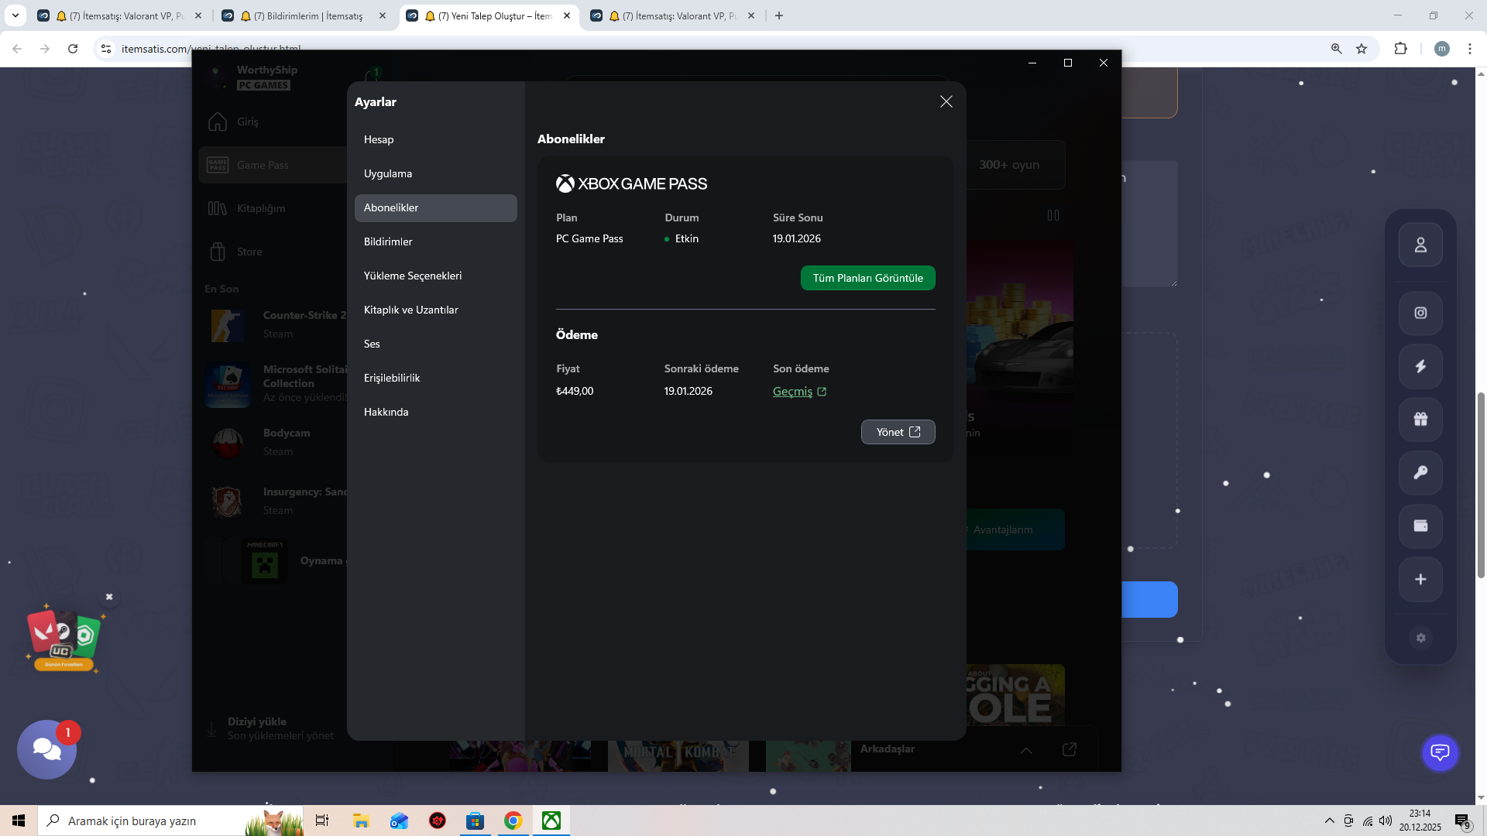Open the Uygulama settings section
This screenshot has height=836, width=1487.
click(x=435, y=173)
